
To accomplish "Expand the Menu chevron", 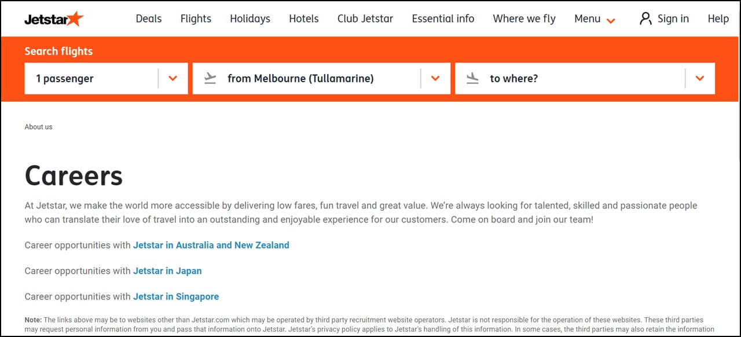I will coord(611,21).
